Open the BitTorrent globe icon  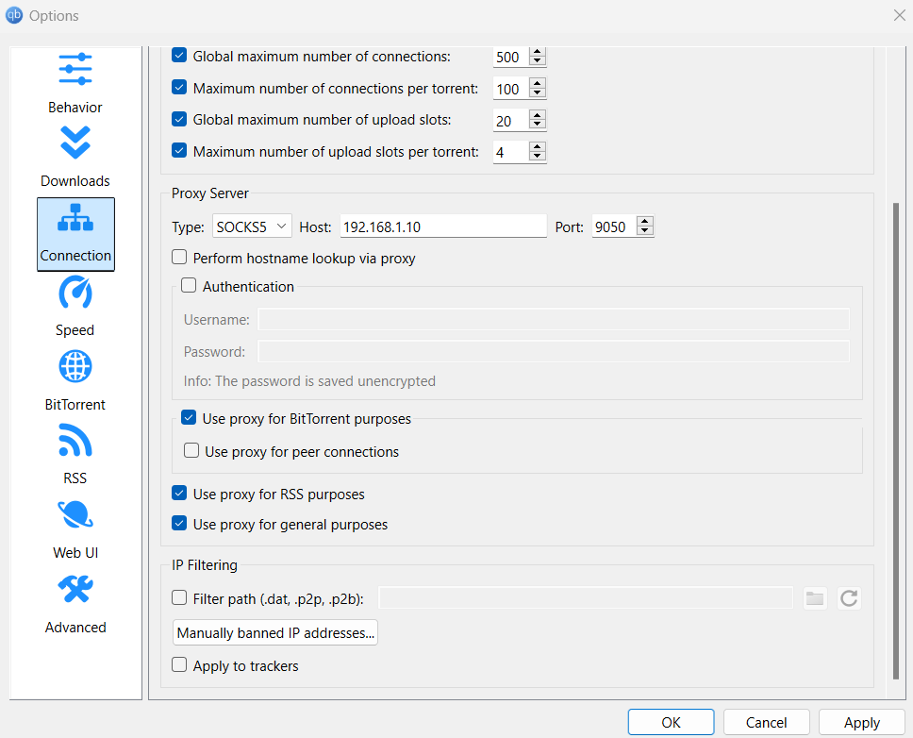(75, 366)
